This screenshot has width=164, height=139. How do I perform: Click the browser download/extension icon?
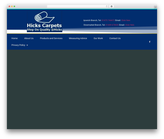(x=112, y=6)
